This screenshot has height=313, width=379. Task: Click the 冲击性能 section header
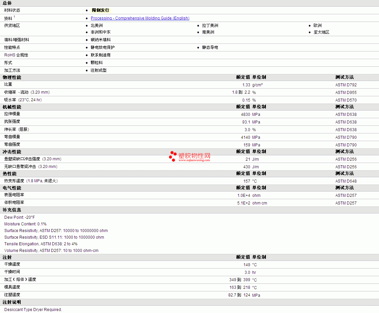(x=12, y=152)
